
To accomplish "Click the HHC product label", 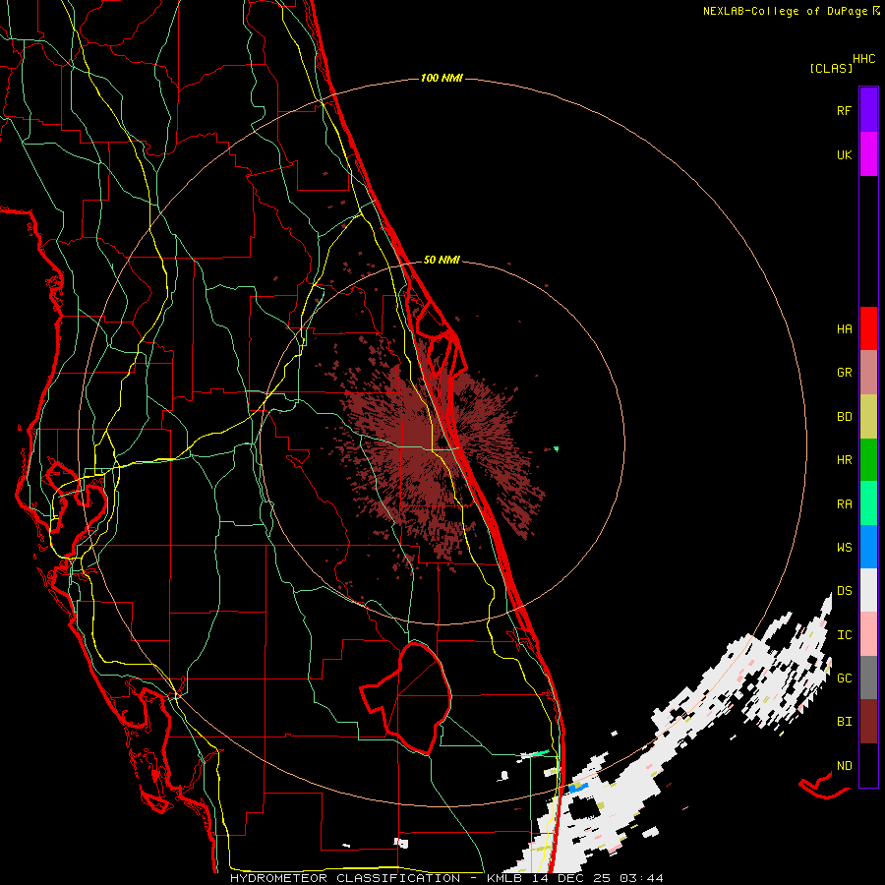I will pos(864,59).
